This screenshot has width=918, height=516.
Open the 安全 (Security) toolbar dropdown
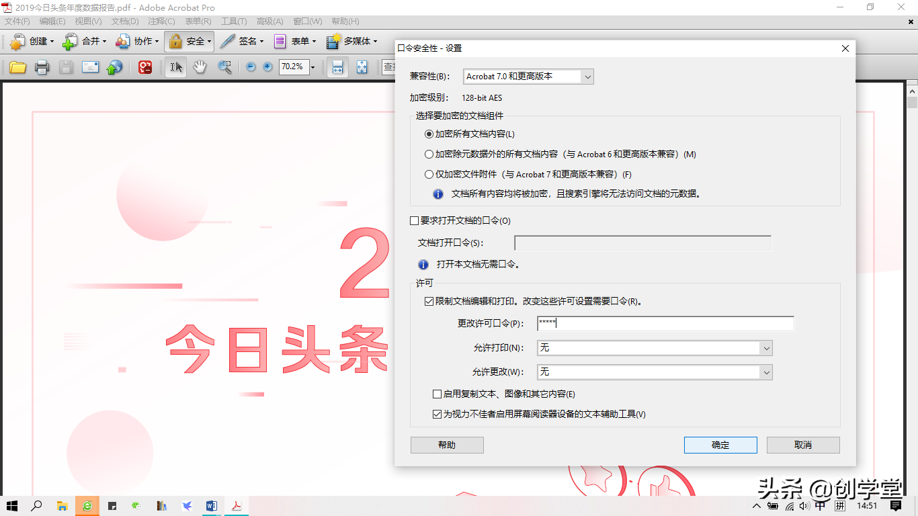(190, 42)
